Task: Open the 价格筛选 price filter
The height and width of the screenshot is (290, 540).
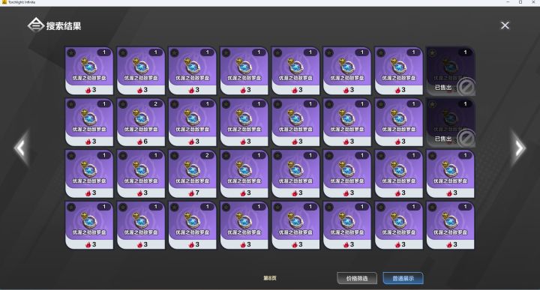Action: coord(357,278)
